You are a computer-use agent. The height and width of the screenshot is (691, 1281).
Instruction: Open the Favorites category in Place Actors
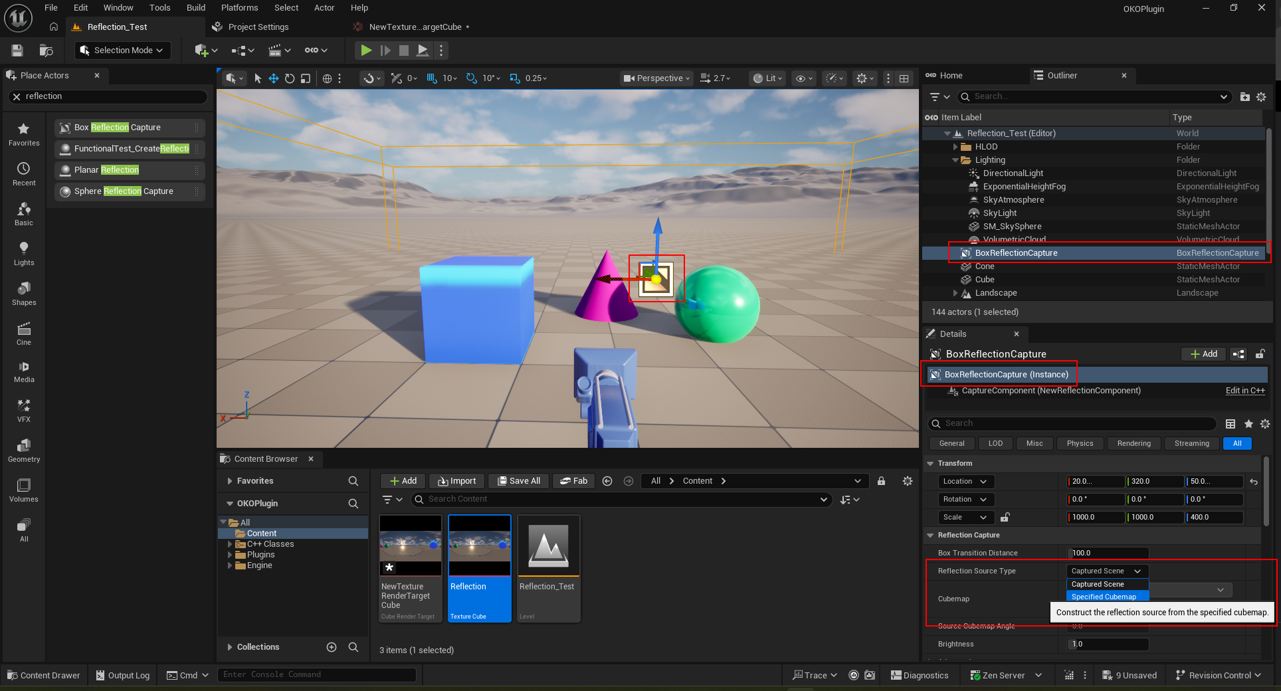(24, 134)
